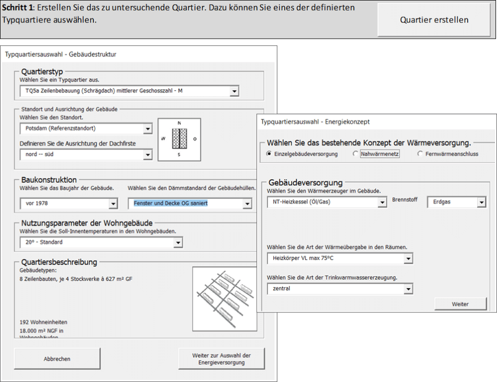Expand the Standort dropdown arrow
497x382 pixels.
[x=148, y=129]
